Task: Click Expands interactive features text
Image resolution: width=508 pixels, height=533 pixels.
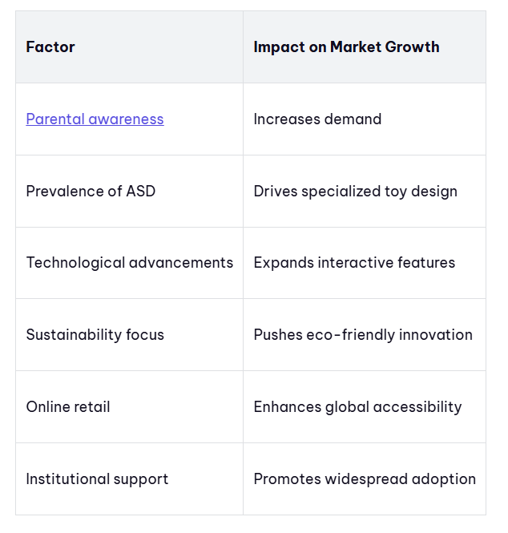Action: [x=354, y=263]
